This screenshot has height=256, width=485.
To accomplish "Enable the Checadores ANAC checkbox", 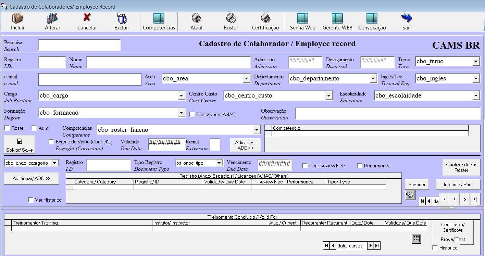I will point(192,114).
